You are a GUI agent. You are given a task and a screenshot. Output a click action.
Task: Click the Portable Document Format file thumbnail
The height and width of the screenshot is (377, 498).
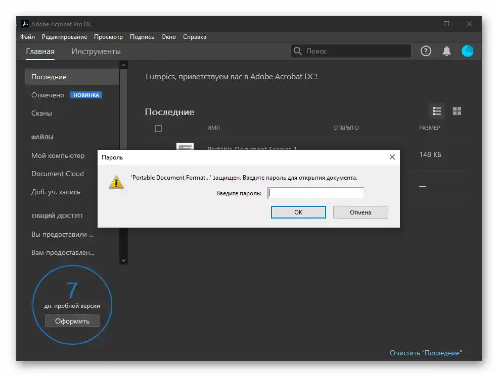[x=185, y=146]
